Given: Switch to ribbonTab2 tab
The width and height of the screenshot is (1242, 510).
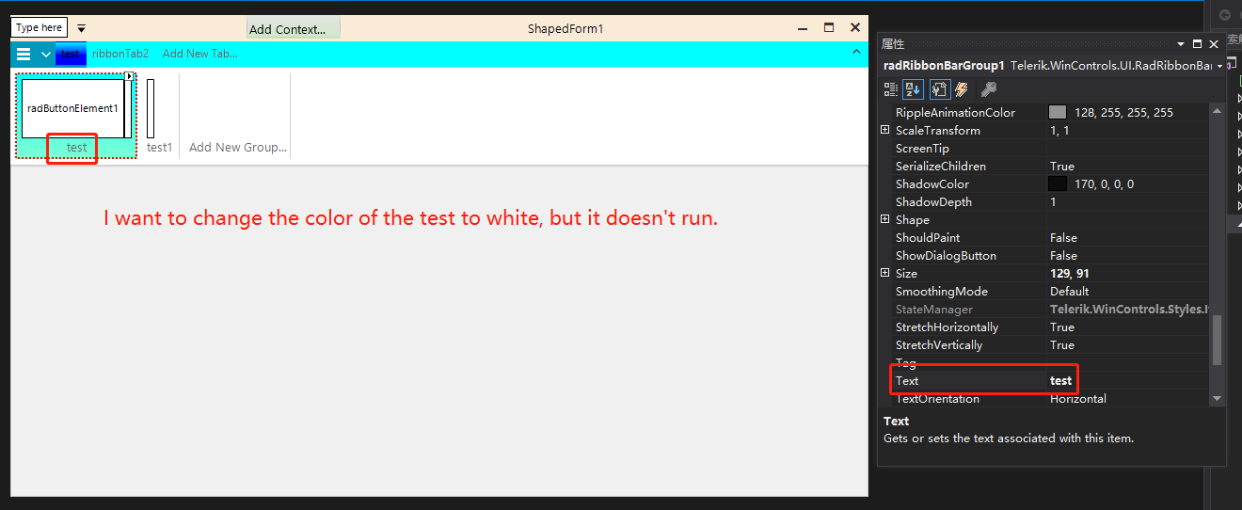Looking at the screenshot, I should coord(120,54).
